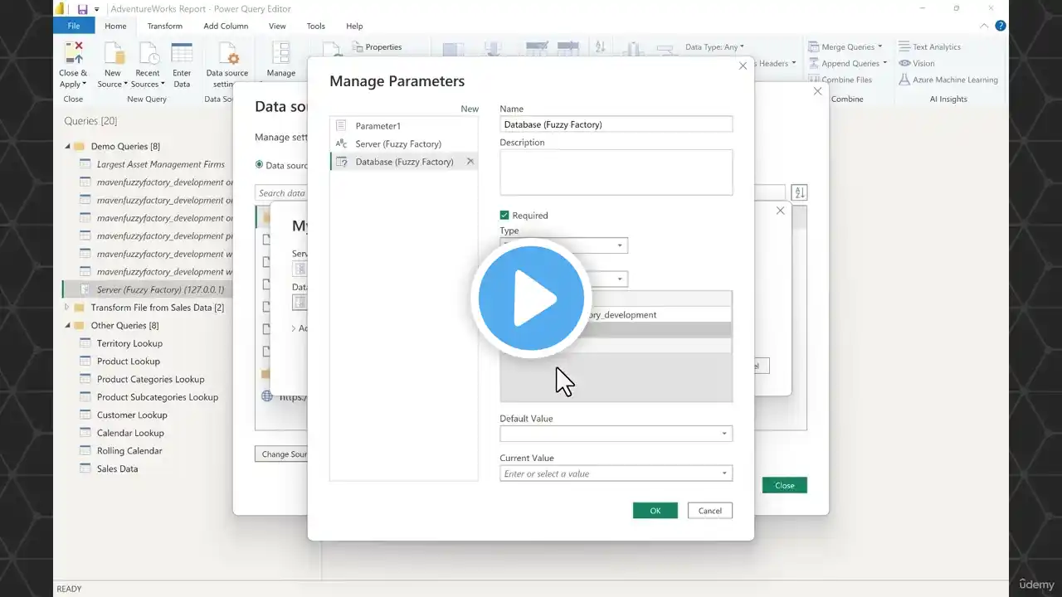The image size is (1062, 597).
Task: Switch to the View tab
Action: (277, 26)
